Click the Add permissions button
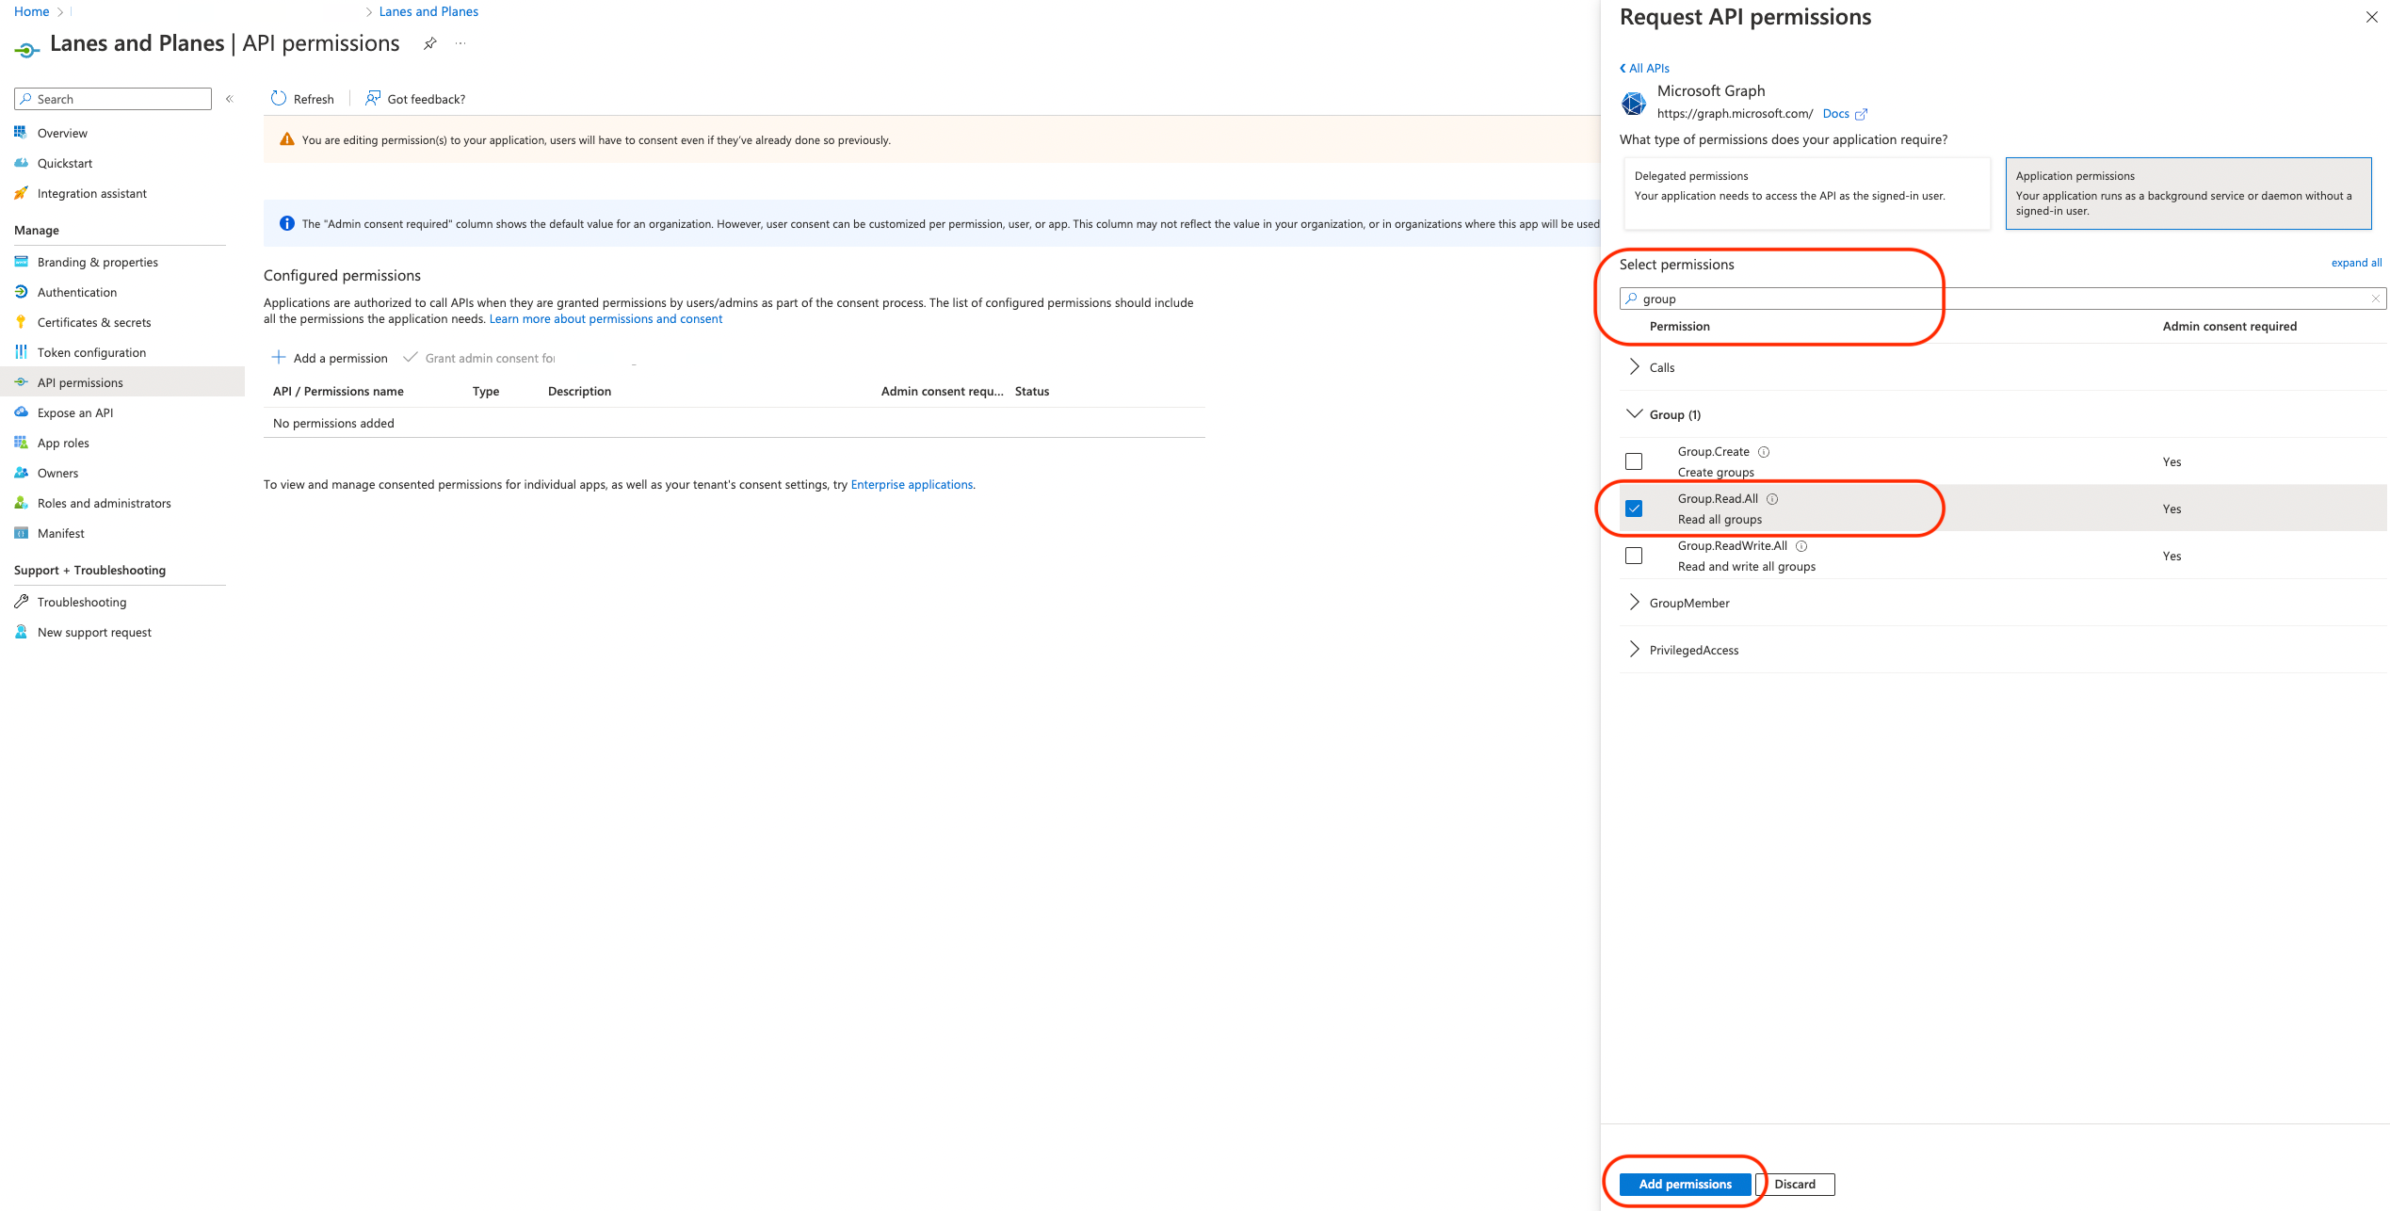 pyautogui.click(x=1685, y=1184)
